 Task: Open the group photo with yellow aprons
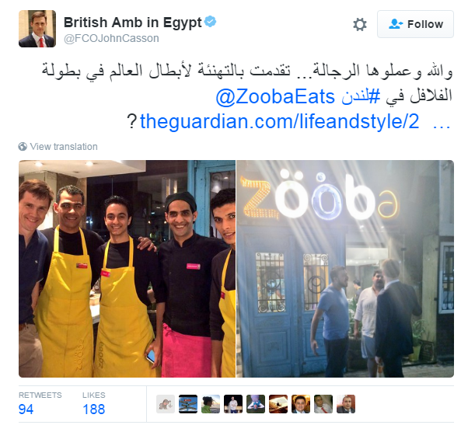pyautogui.click(x=127, y=269)
